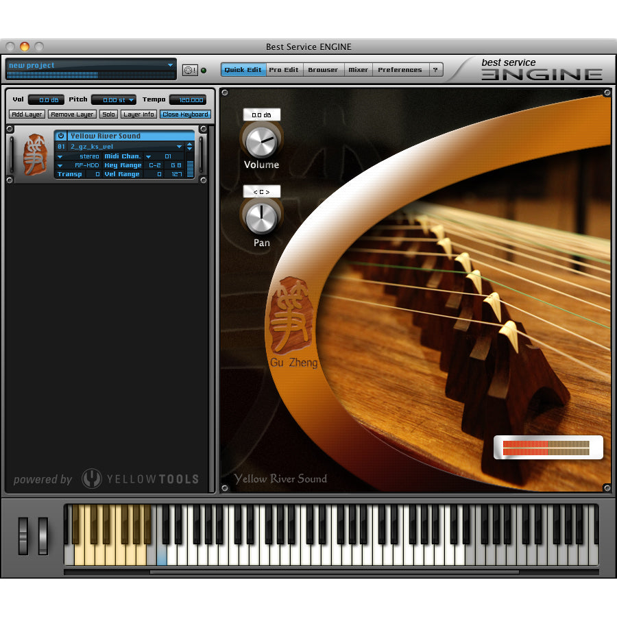Click the Tempo value field

click(187, 100)
